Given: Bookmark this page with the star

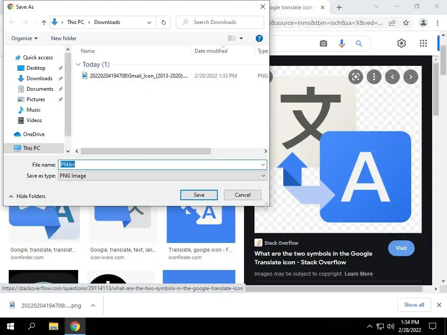Looking at the screenshot, I should pyautogui.click(x=406, y=23).
